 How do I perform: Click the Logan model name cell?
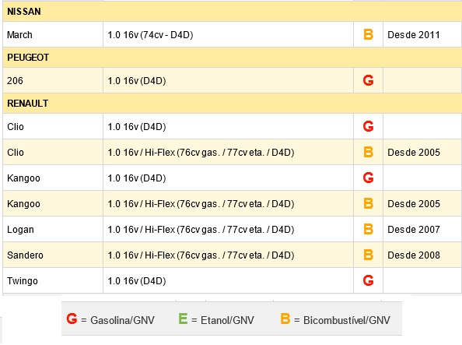coord(53,229)
